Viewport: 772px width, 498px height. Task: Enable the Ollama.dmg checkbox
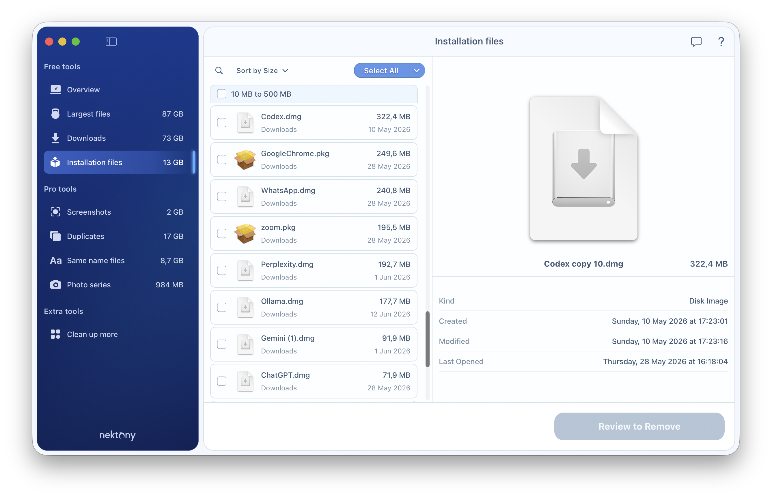pos(222,307)
